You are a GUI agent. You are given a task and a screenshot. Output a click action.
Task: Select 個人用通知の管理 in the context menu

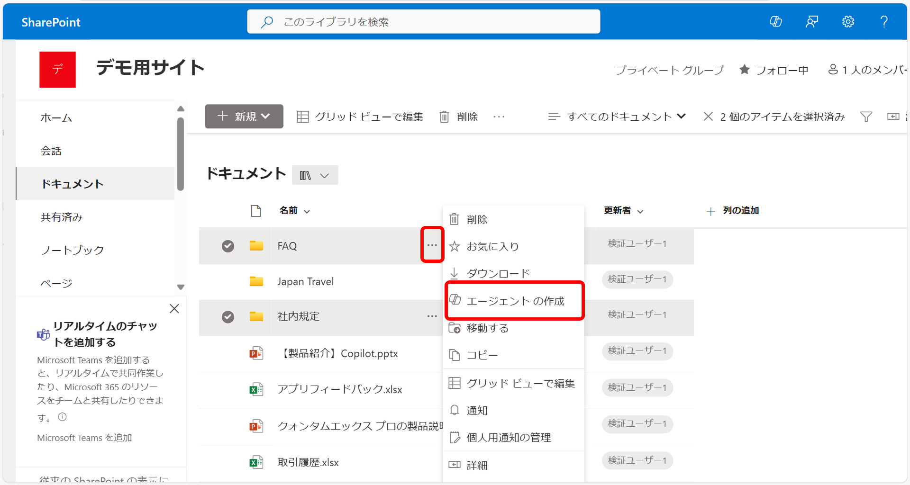coord(513,437)
